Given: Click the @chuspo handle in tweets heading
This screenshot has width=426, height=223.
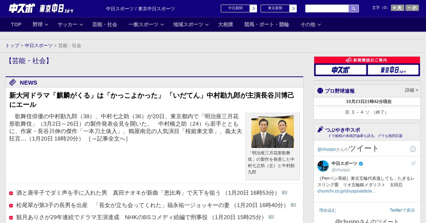Looking at the screenshot, I should [x=327, y=149].
